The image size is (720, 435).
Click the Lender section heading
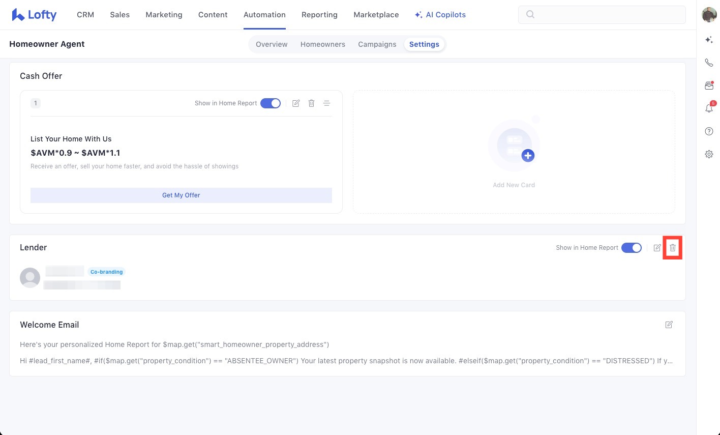click(x=34, y=247)
